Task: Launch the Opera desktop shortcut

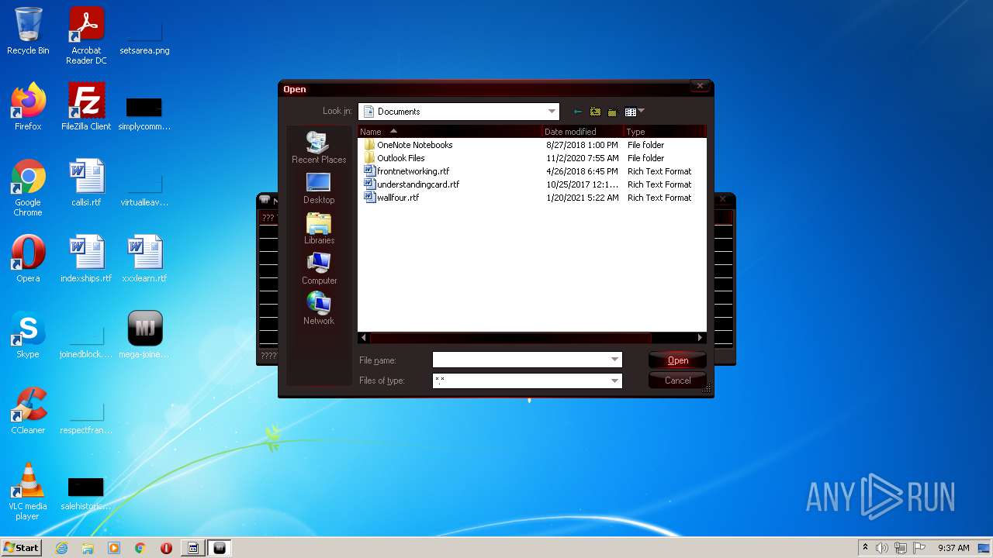Action: click(28, 259)
